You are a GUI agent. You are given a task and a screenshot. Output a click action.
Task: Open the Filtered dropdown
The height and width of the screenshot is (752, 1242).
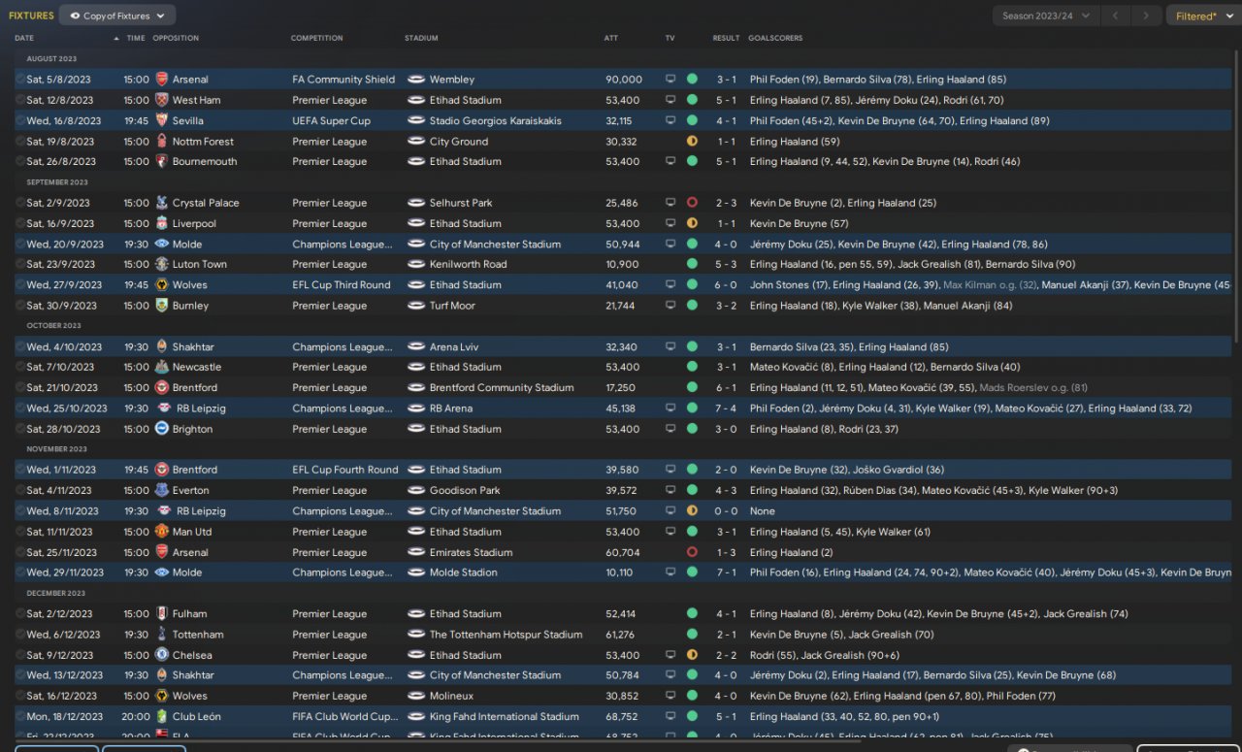[1203, 16]
